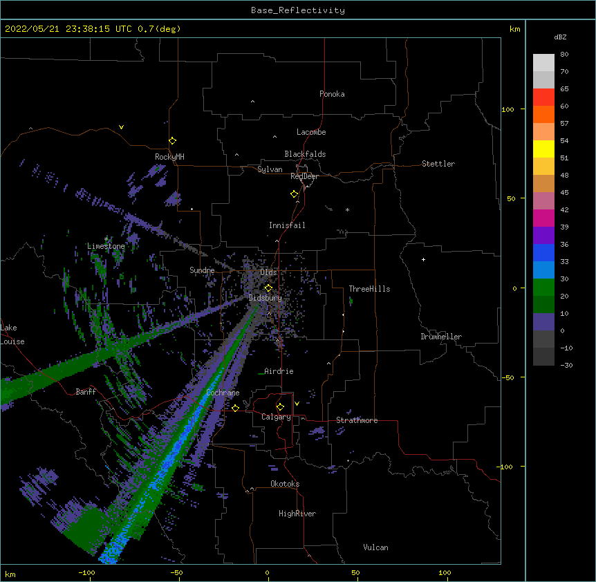
Task: Pick the slate purple 0–10 dBZ swatch
Action: tap(543, 322)
